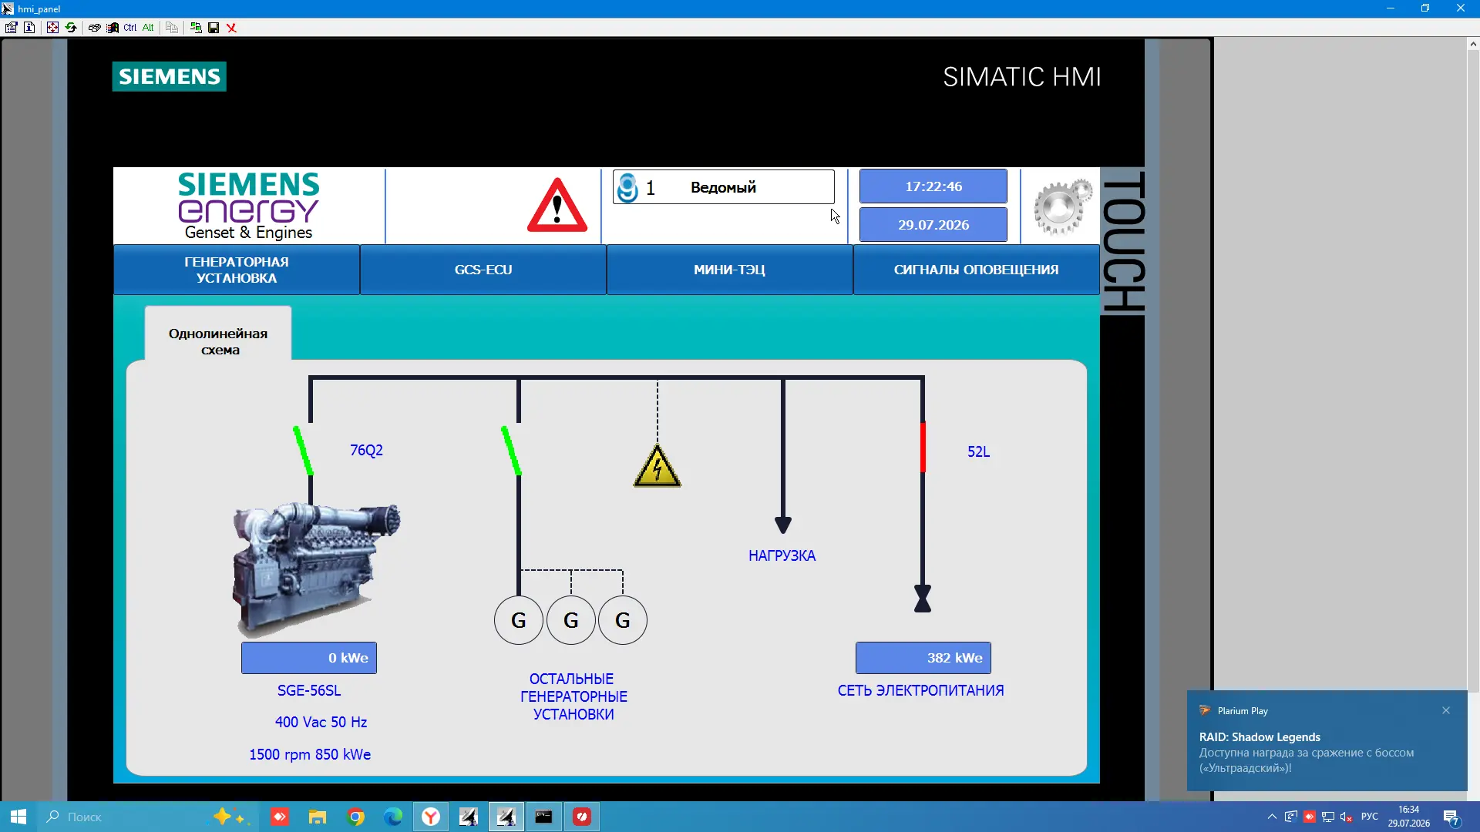The image size is (1480, 832).
Task: Select the 0 kWe power field
Action: [x=309, y=658]
